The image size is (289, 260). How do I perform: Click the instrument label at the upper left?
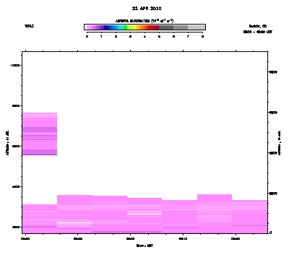29,26
